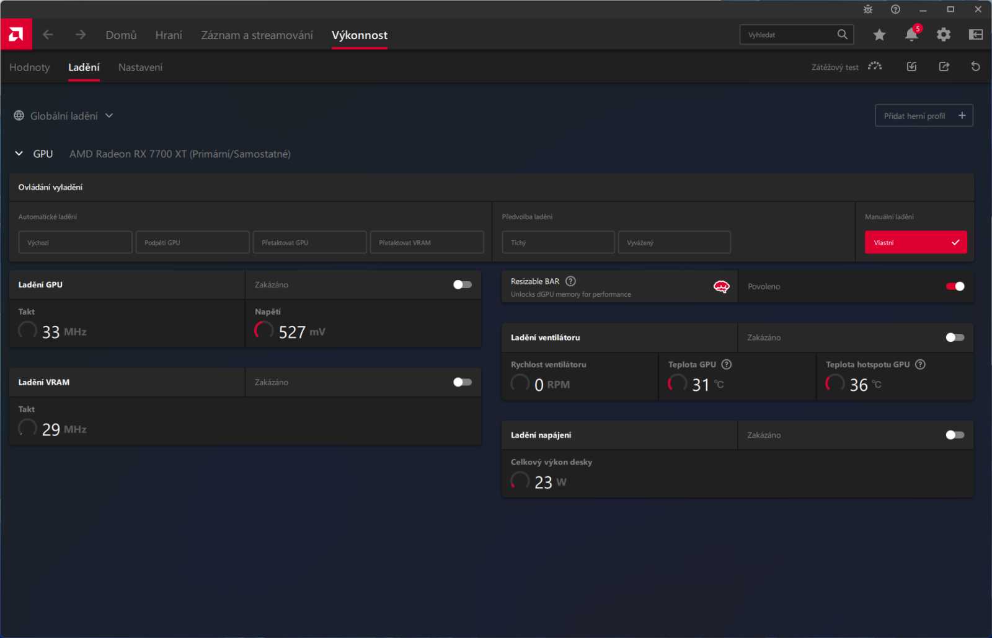Toggle Ladění ventilátoru switch
This screenshot has width=992, height=638.
click(x=955, y=338)
